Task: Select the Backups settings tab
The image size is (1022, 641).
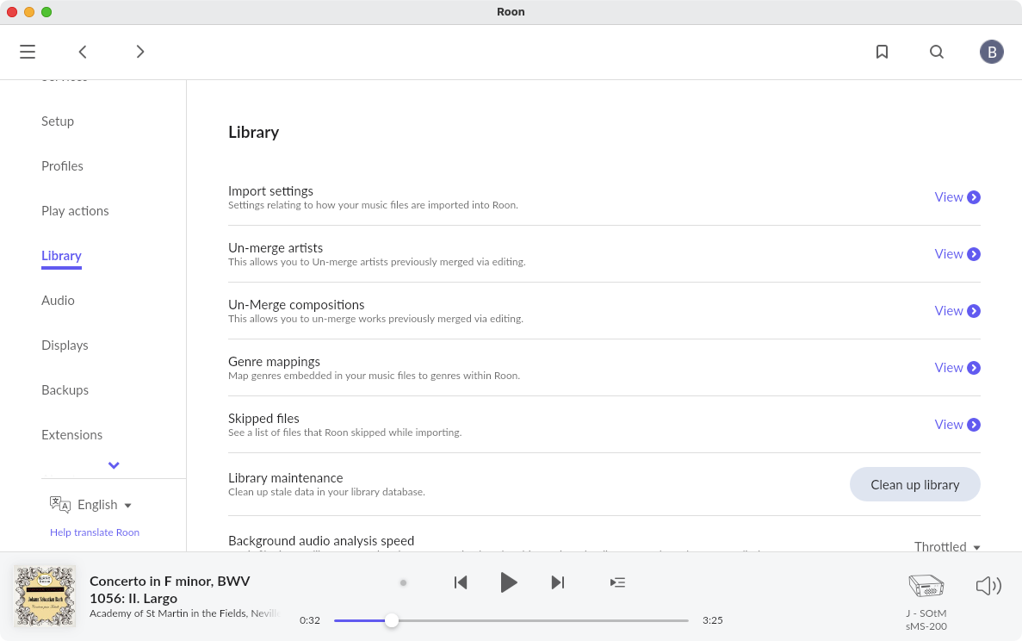Action: pyautogui.click(x=65, y=390)
